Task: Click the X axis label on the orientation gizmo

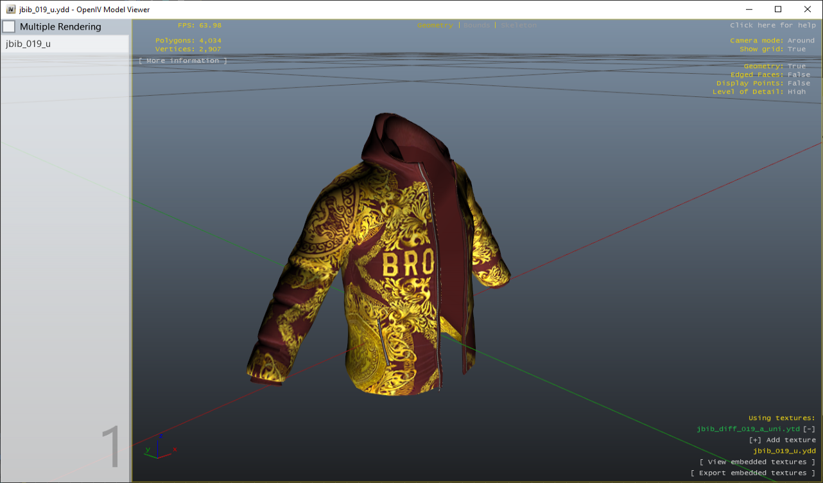Action: (173, 450)
